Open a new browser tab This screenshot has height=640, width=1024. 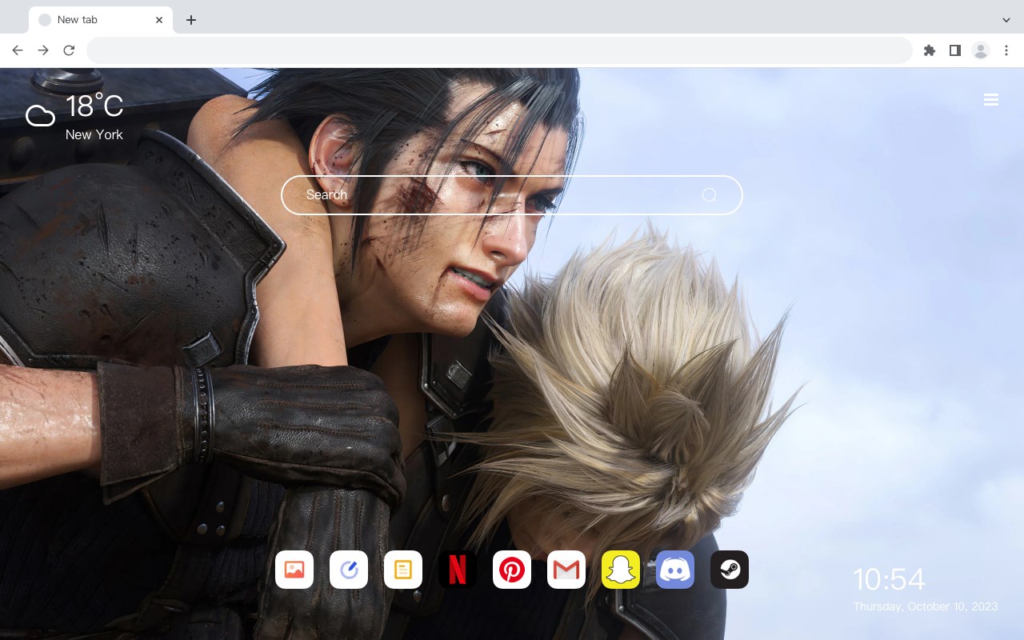[x=190, y=20]
